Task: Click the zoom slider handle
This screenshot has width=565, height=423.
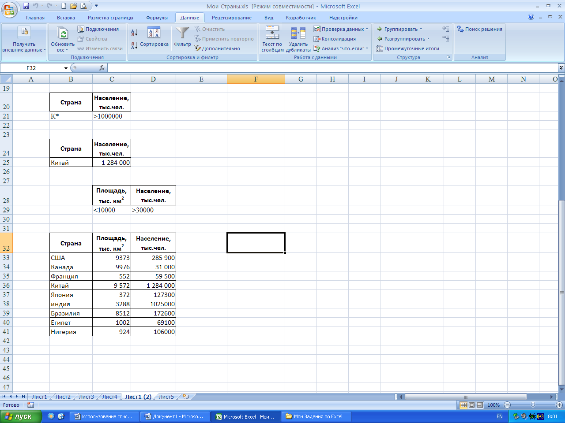Action: pyautogui.click(x=533, y=404)
